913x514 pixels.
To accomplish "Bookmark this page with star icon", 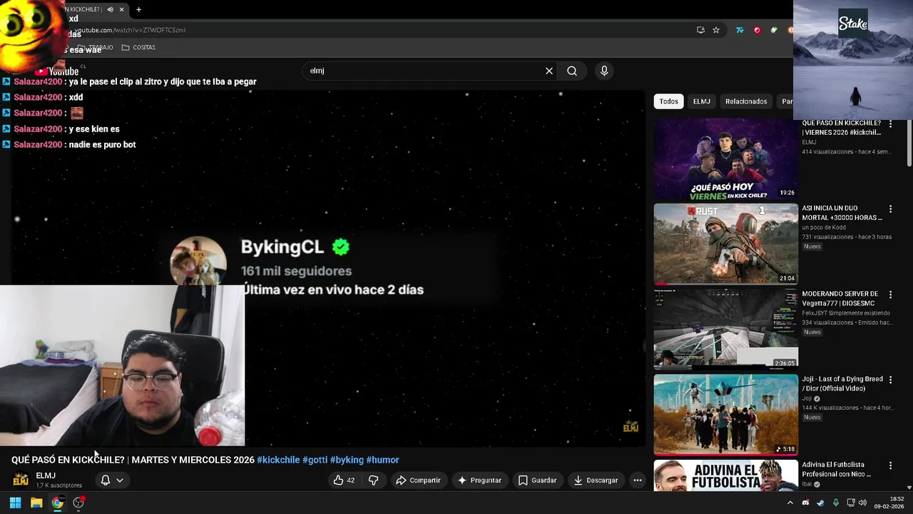I will click(716, 30).
